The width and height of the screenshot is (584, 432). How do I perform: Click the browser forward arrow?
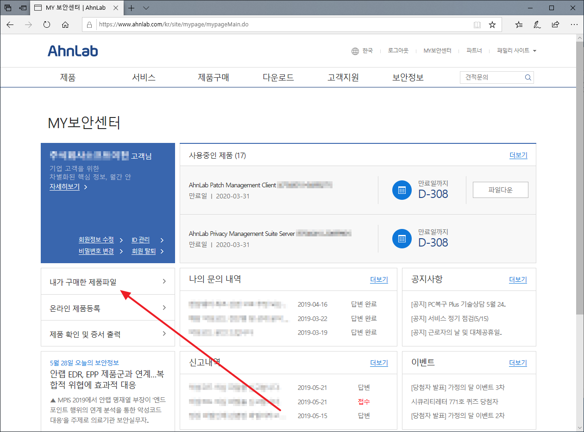28,25
